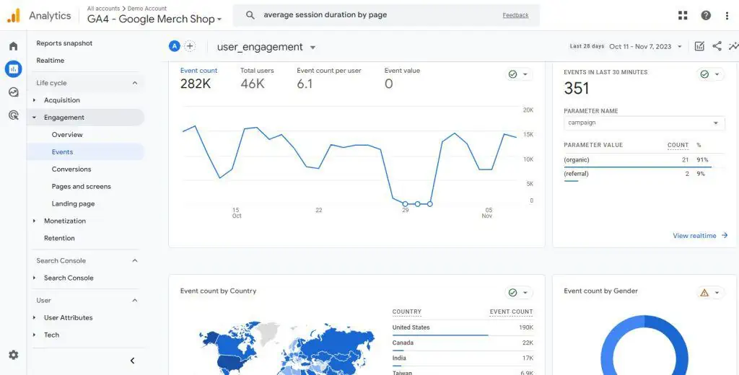Click the Google Analytics logo
Image resolution: width=739 pixels, height=375 pixels.
coord(13,16)
